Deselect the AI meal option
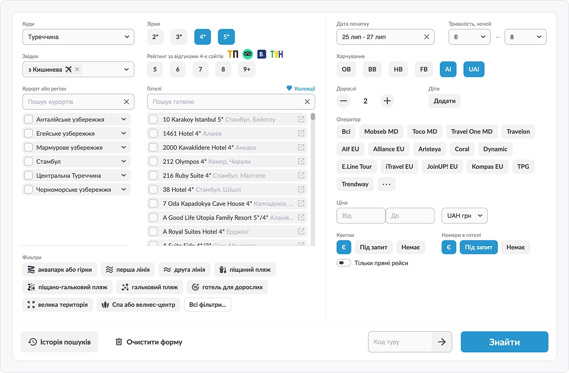569x373 pixels. (448, 69)
